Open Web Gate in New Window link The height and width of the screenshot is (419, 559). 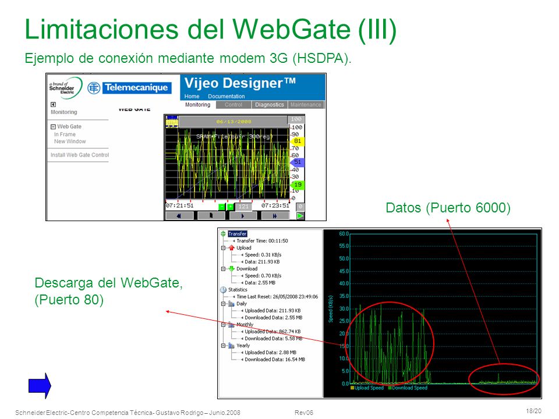click(70, 141)
